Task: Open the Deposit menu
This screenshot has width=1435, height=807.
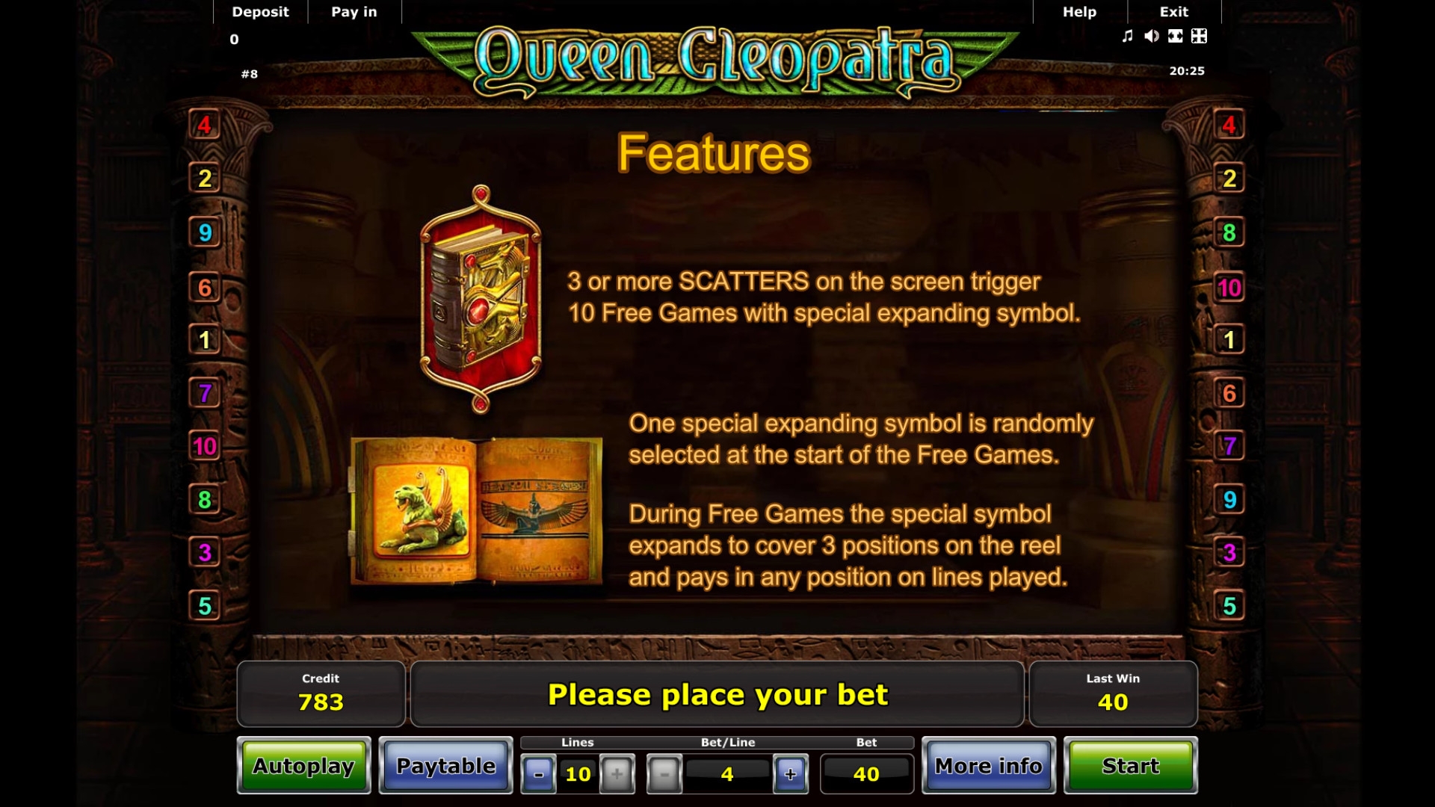Action: tap(260, 12)
